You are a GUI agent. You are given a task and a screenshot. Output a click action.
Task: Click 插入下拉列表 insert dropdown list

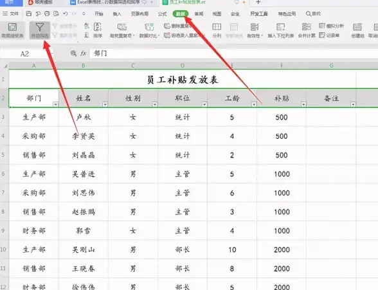(280, 30)
